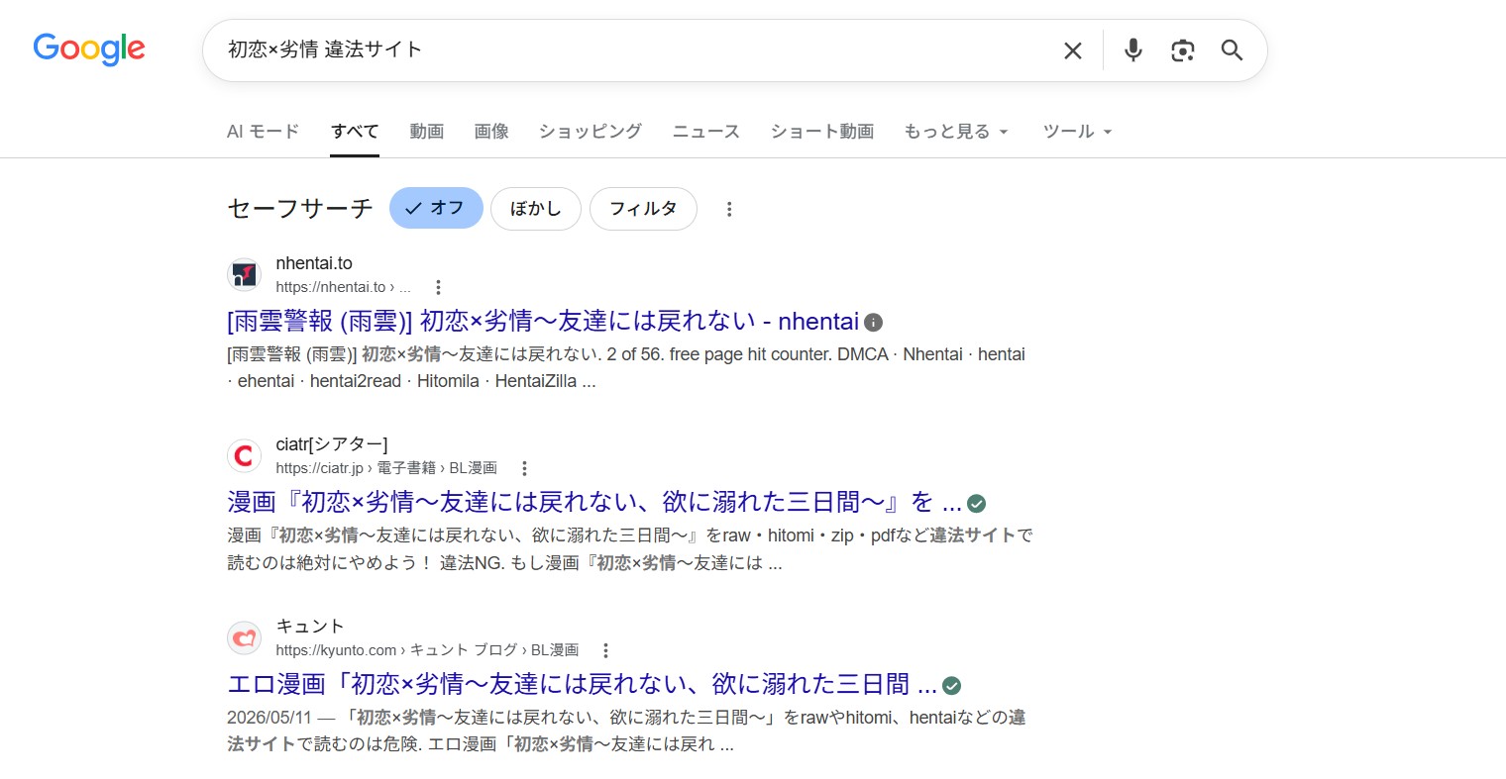The height and width of the screenshot is (779, 1506).
Task: Set SafeSearch to ぼかし
Action: click(535, 208)
